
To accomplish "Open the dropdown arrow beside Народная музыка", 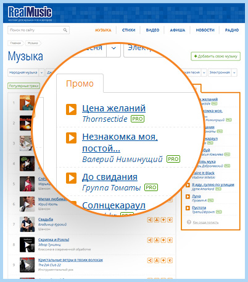I will pos(41,72).
